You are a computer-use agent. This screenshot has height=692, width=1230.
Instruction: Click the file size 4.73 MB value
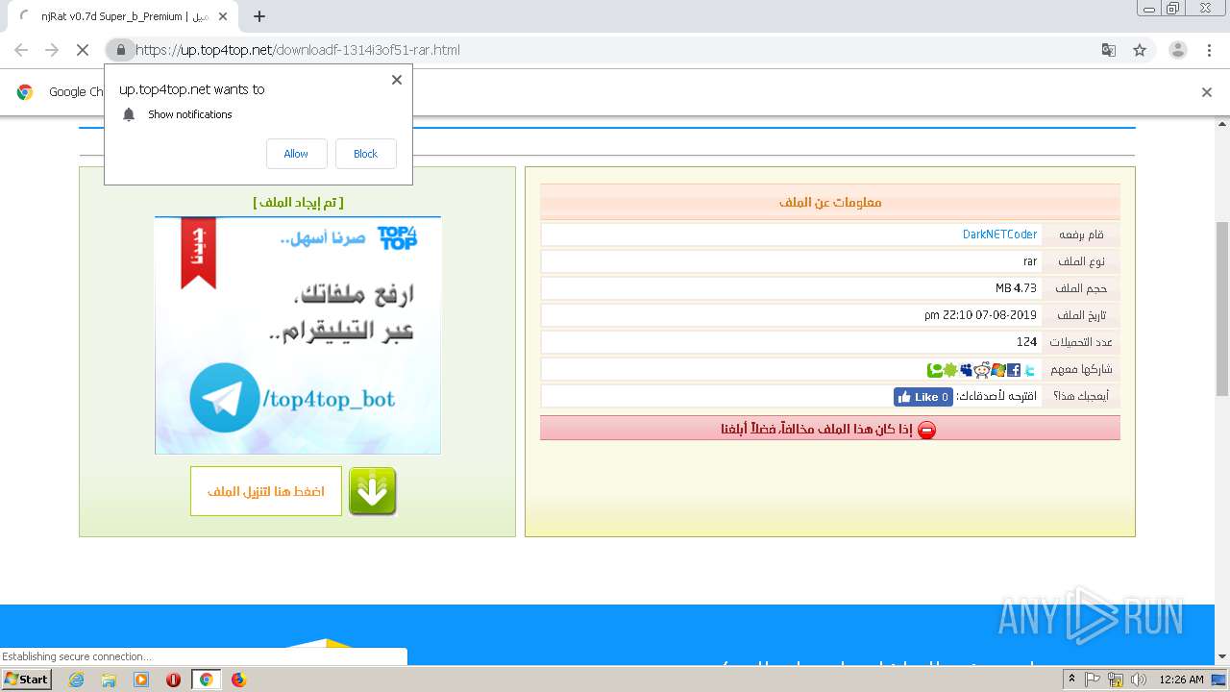[1016, 288]
